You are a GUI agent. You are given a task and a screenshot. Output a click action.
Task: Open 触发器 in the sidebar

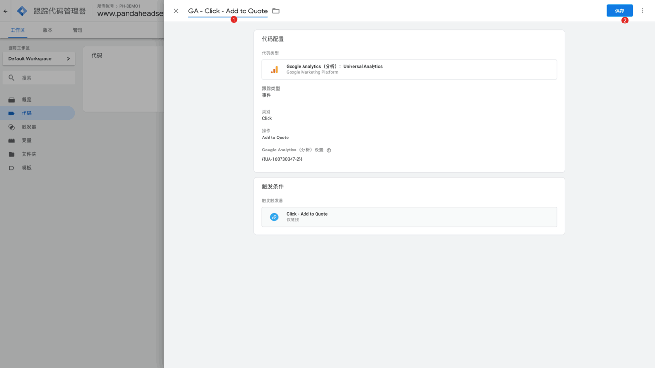pos(29,127)
